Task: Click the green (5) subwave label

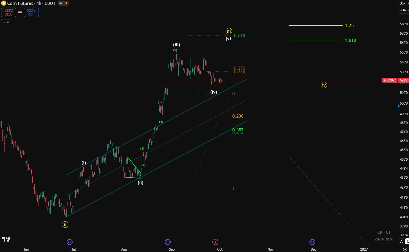Action: click(x=175, y=50)
